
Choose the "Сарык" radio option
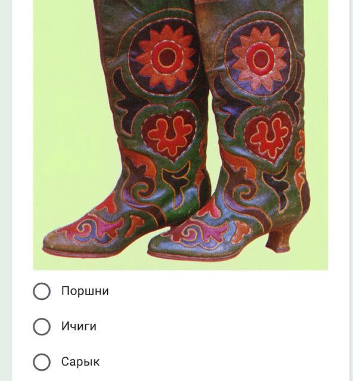coord(42,362)
